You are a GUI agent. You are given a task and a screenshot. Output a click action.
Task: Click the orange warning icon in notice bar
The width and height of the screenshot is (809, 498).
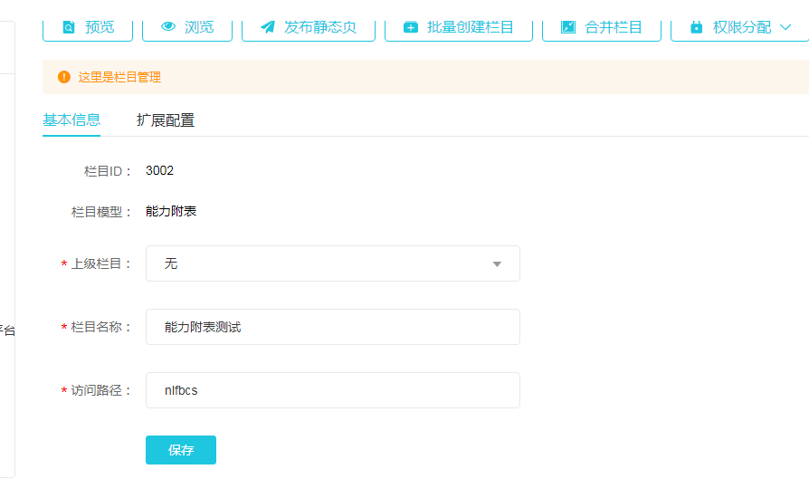[x=64, y=77]
